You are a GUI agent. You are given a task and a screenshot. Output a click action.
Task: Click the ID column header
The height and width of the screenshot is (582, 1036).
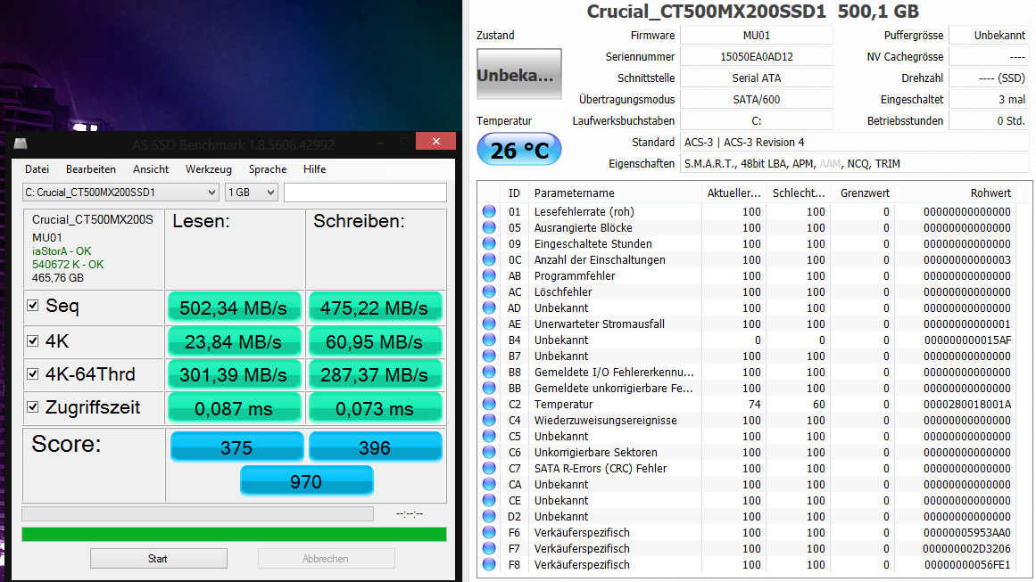point(514,193)
